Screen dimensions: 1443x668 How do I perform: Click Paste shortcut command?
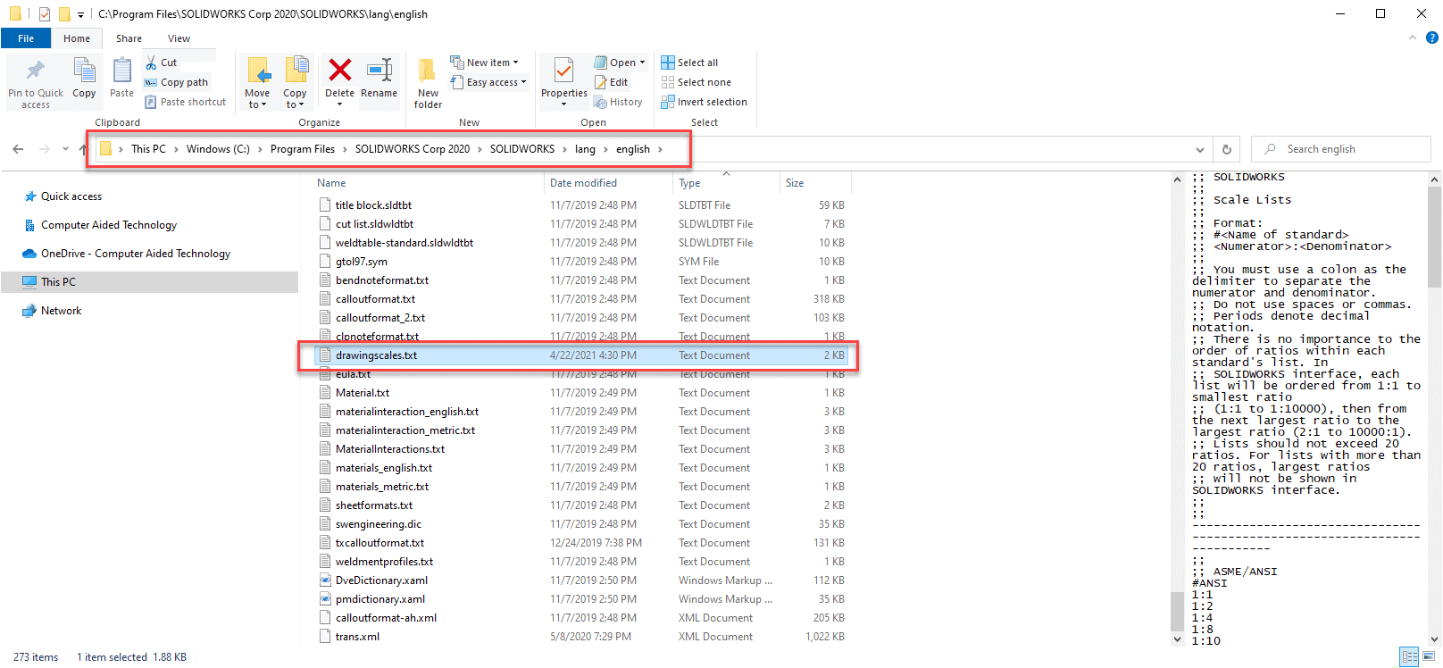(185, 102)
